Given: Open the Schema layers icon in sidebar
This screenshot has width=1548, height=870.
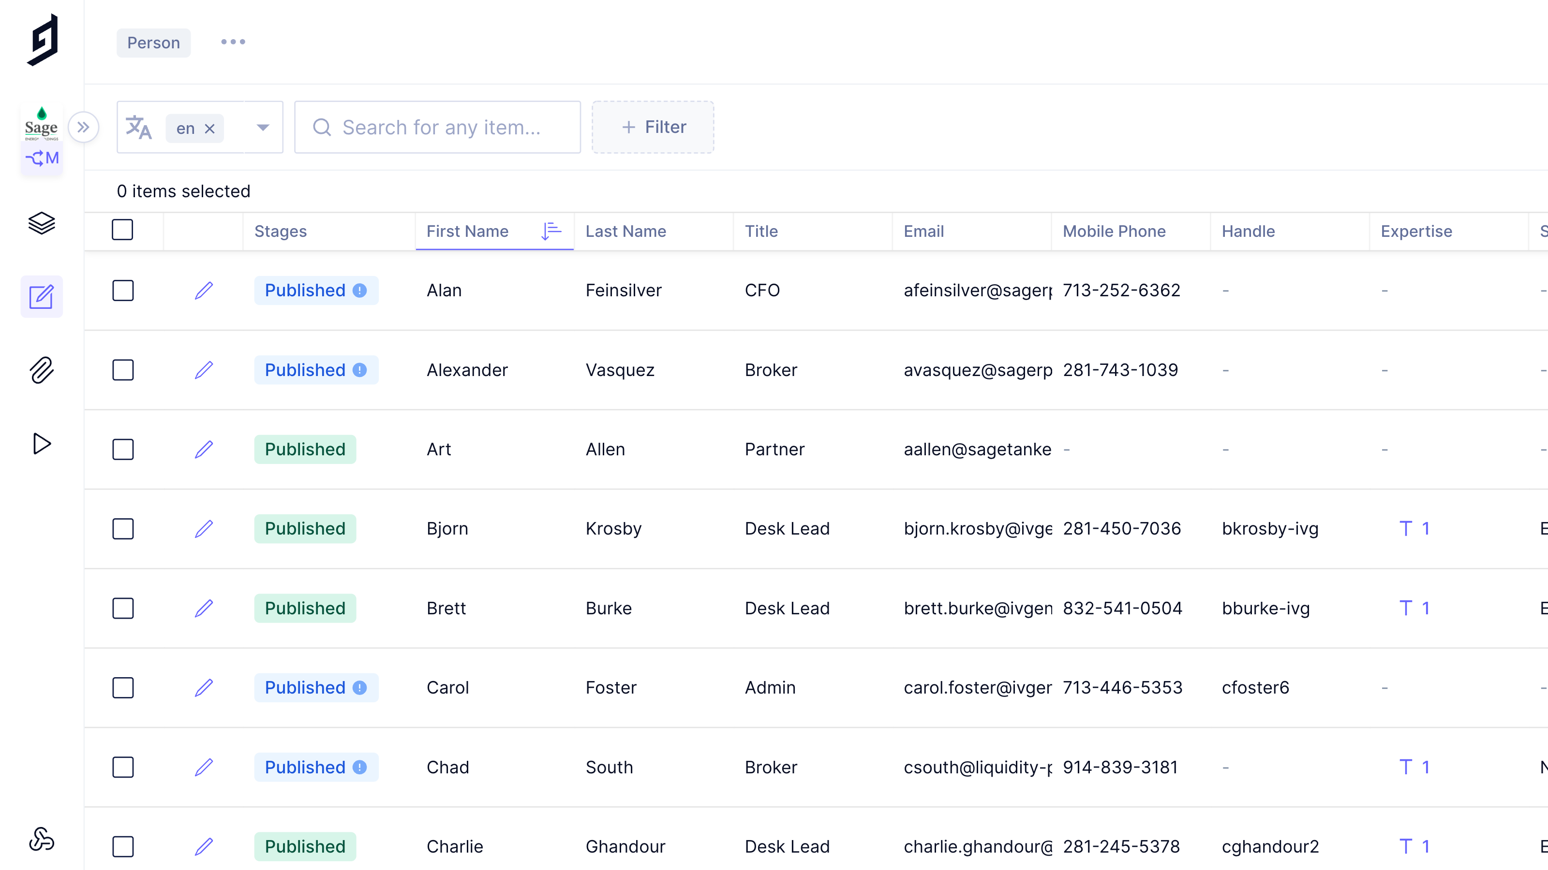Looking at the screenshot, I should (42, 223).
